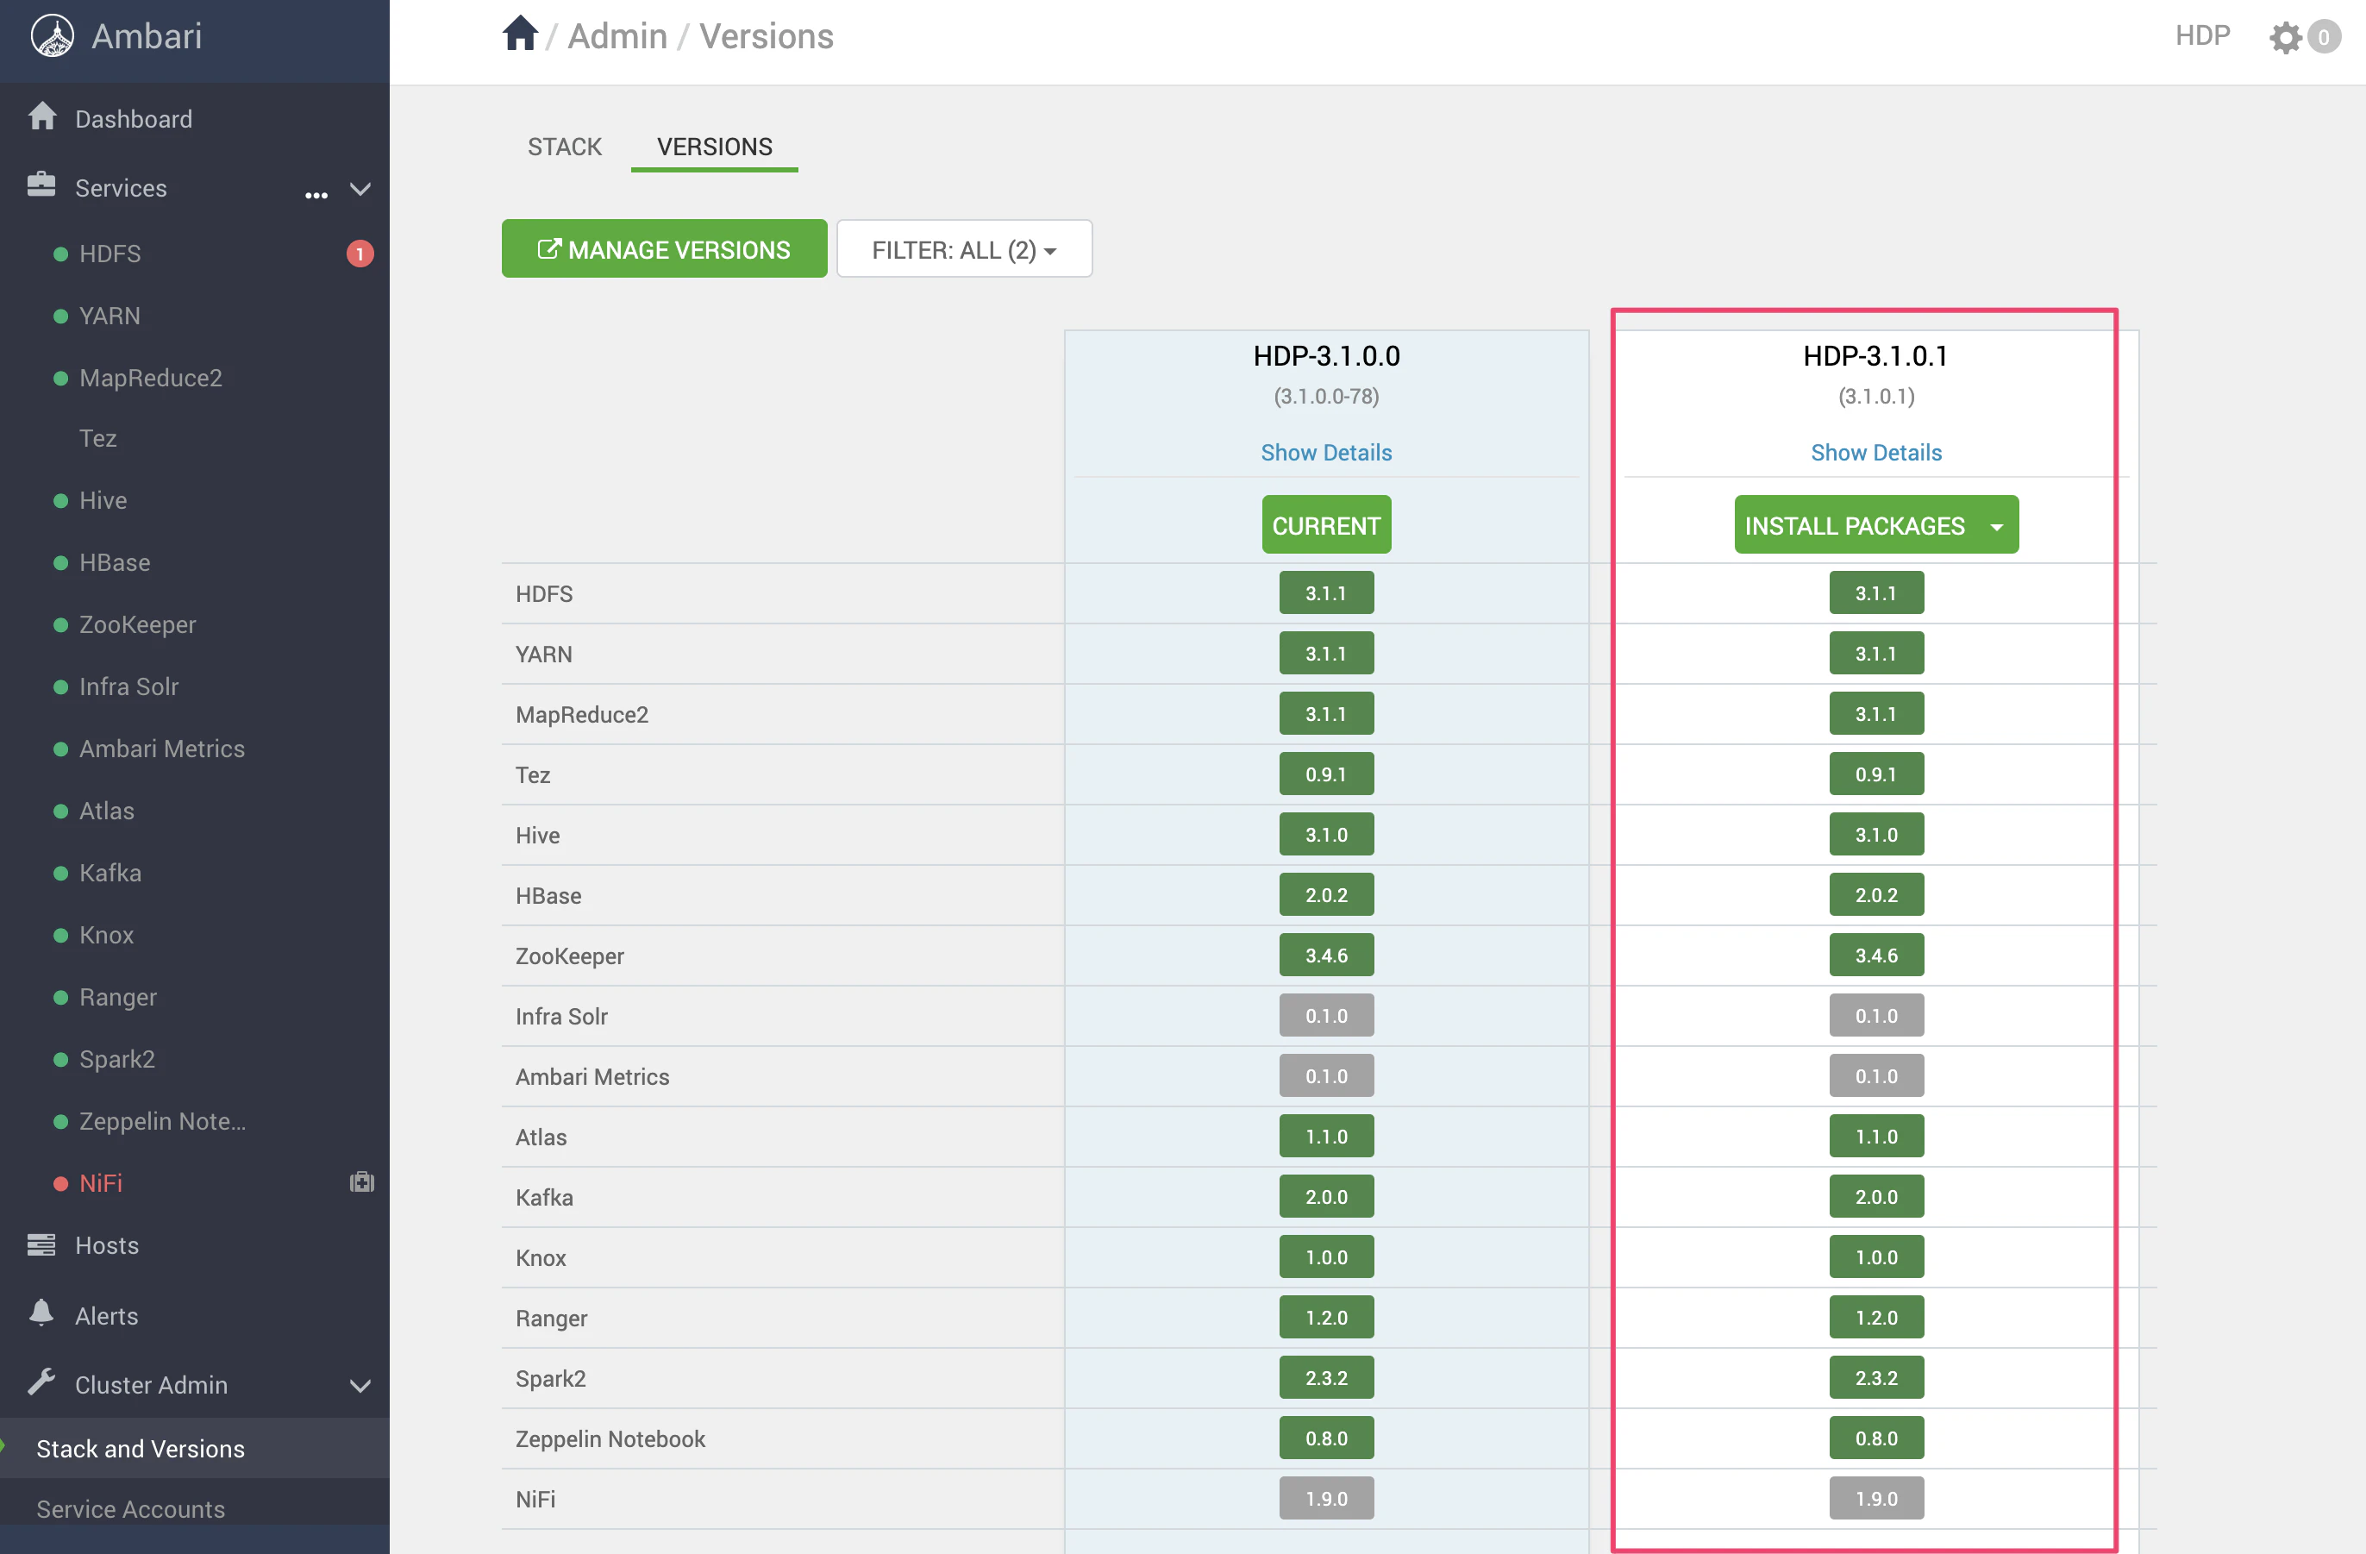Click Infra Solr 0.1.0 badge under HDP-3.1.0.0
This screenshot has width=2366, height=1554.
click(x=1326, y=1016)
